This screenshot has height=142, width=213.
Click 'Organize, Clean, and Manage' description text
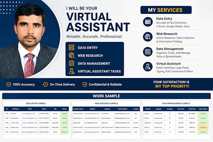click(x=173, y=53)
